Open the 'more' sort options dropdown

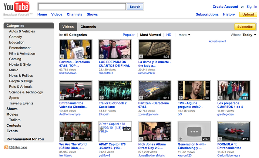coord(184,35)
